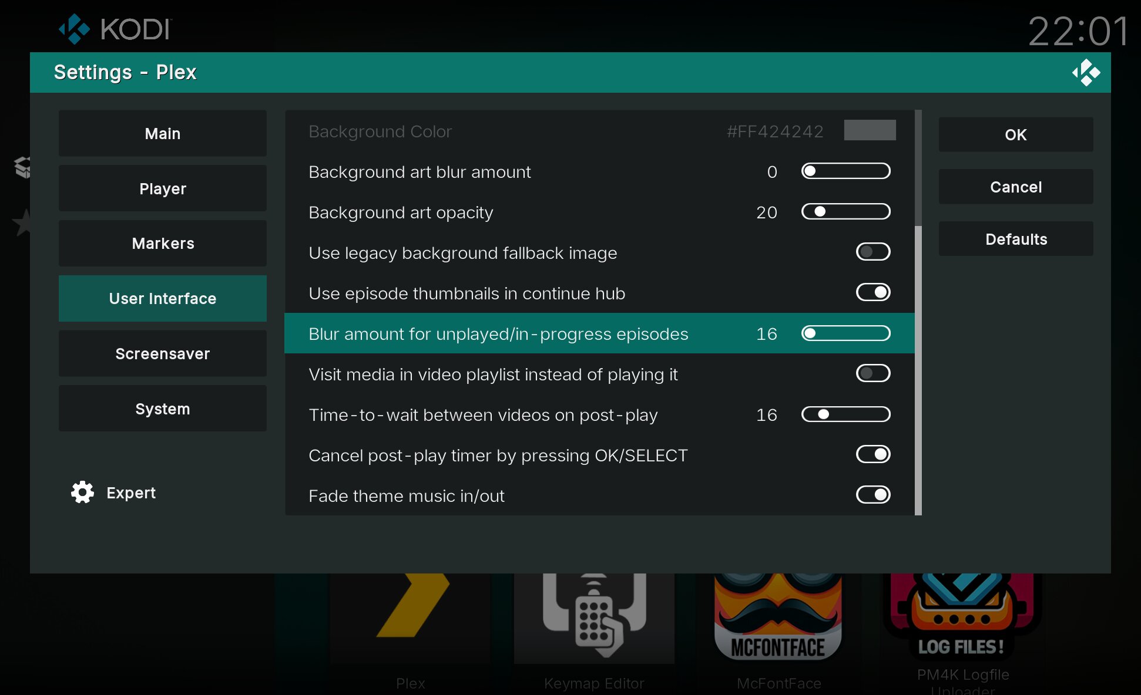The image size is (1141, 695).
Task: Click the Background Color gray swatch
Action: [870, 130]
